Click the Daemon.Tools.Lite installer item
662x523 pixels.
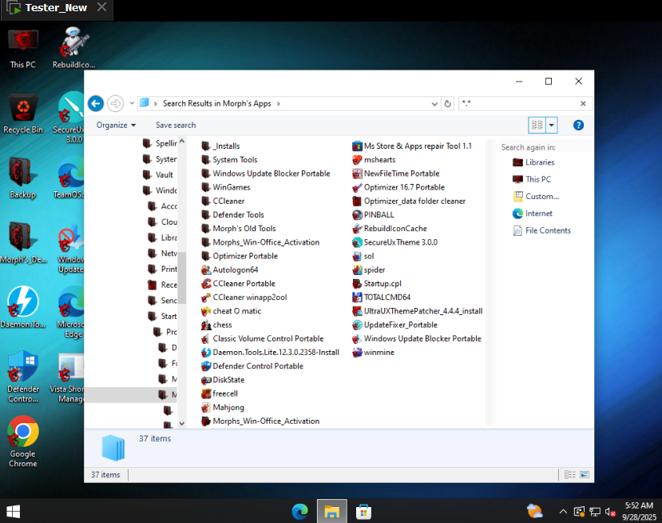click(276, 352)
